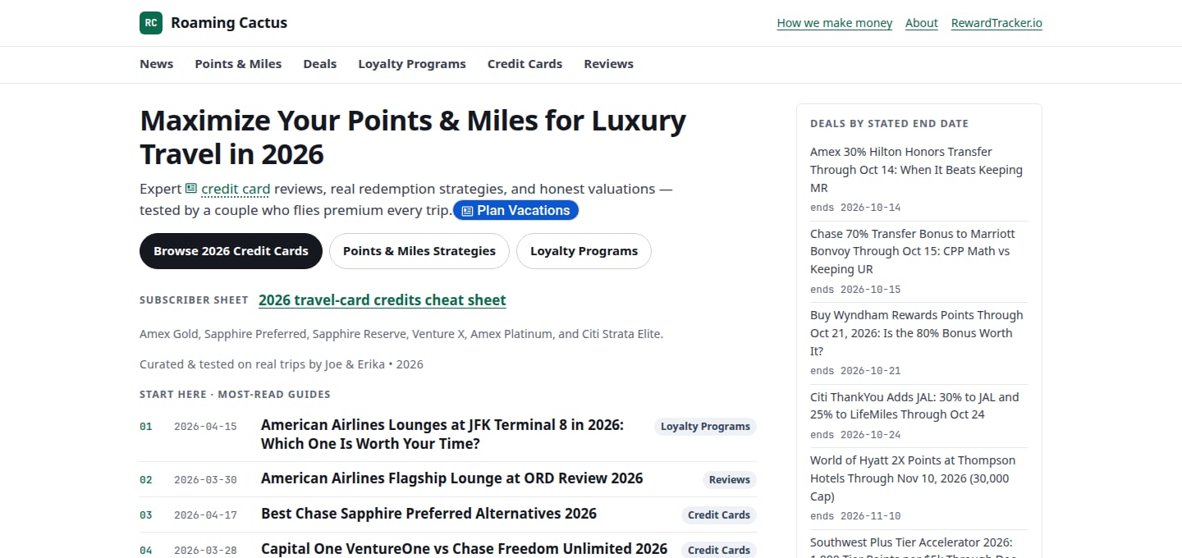1182x558 pixels.
Task: Click the main Maximize Your Points headline
Action: coord(413,137)
